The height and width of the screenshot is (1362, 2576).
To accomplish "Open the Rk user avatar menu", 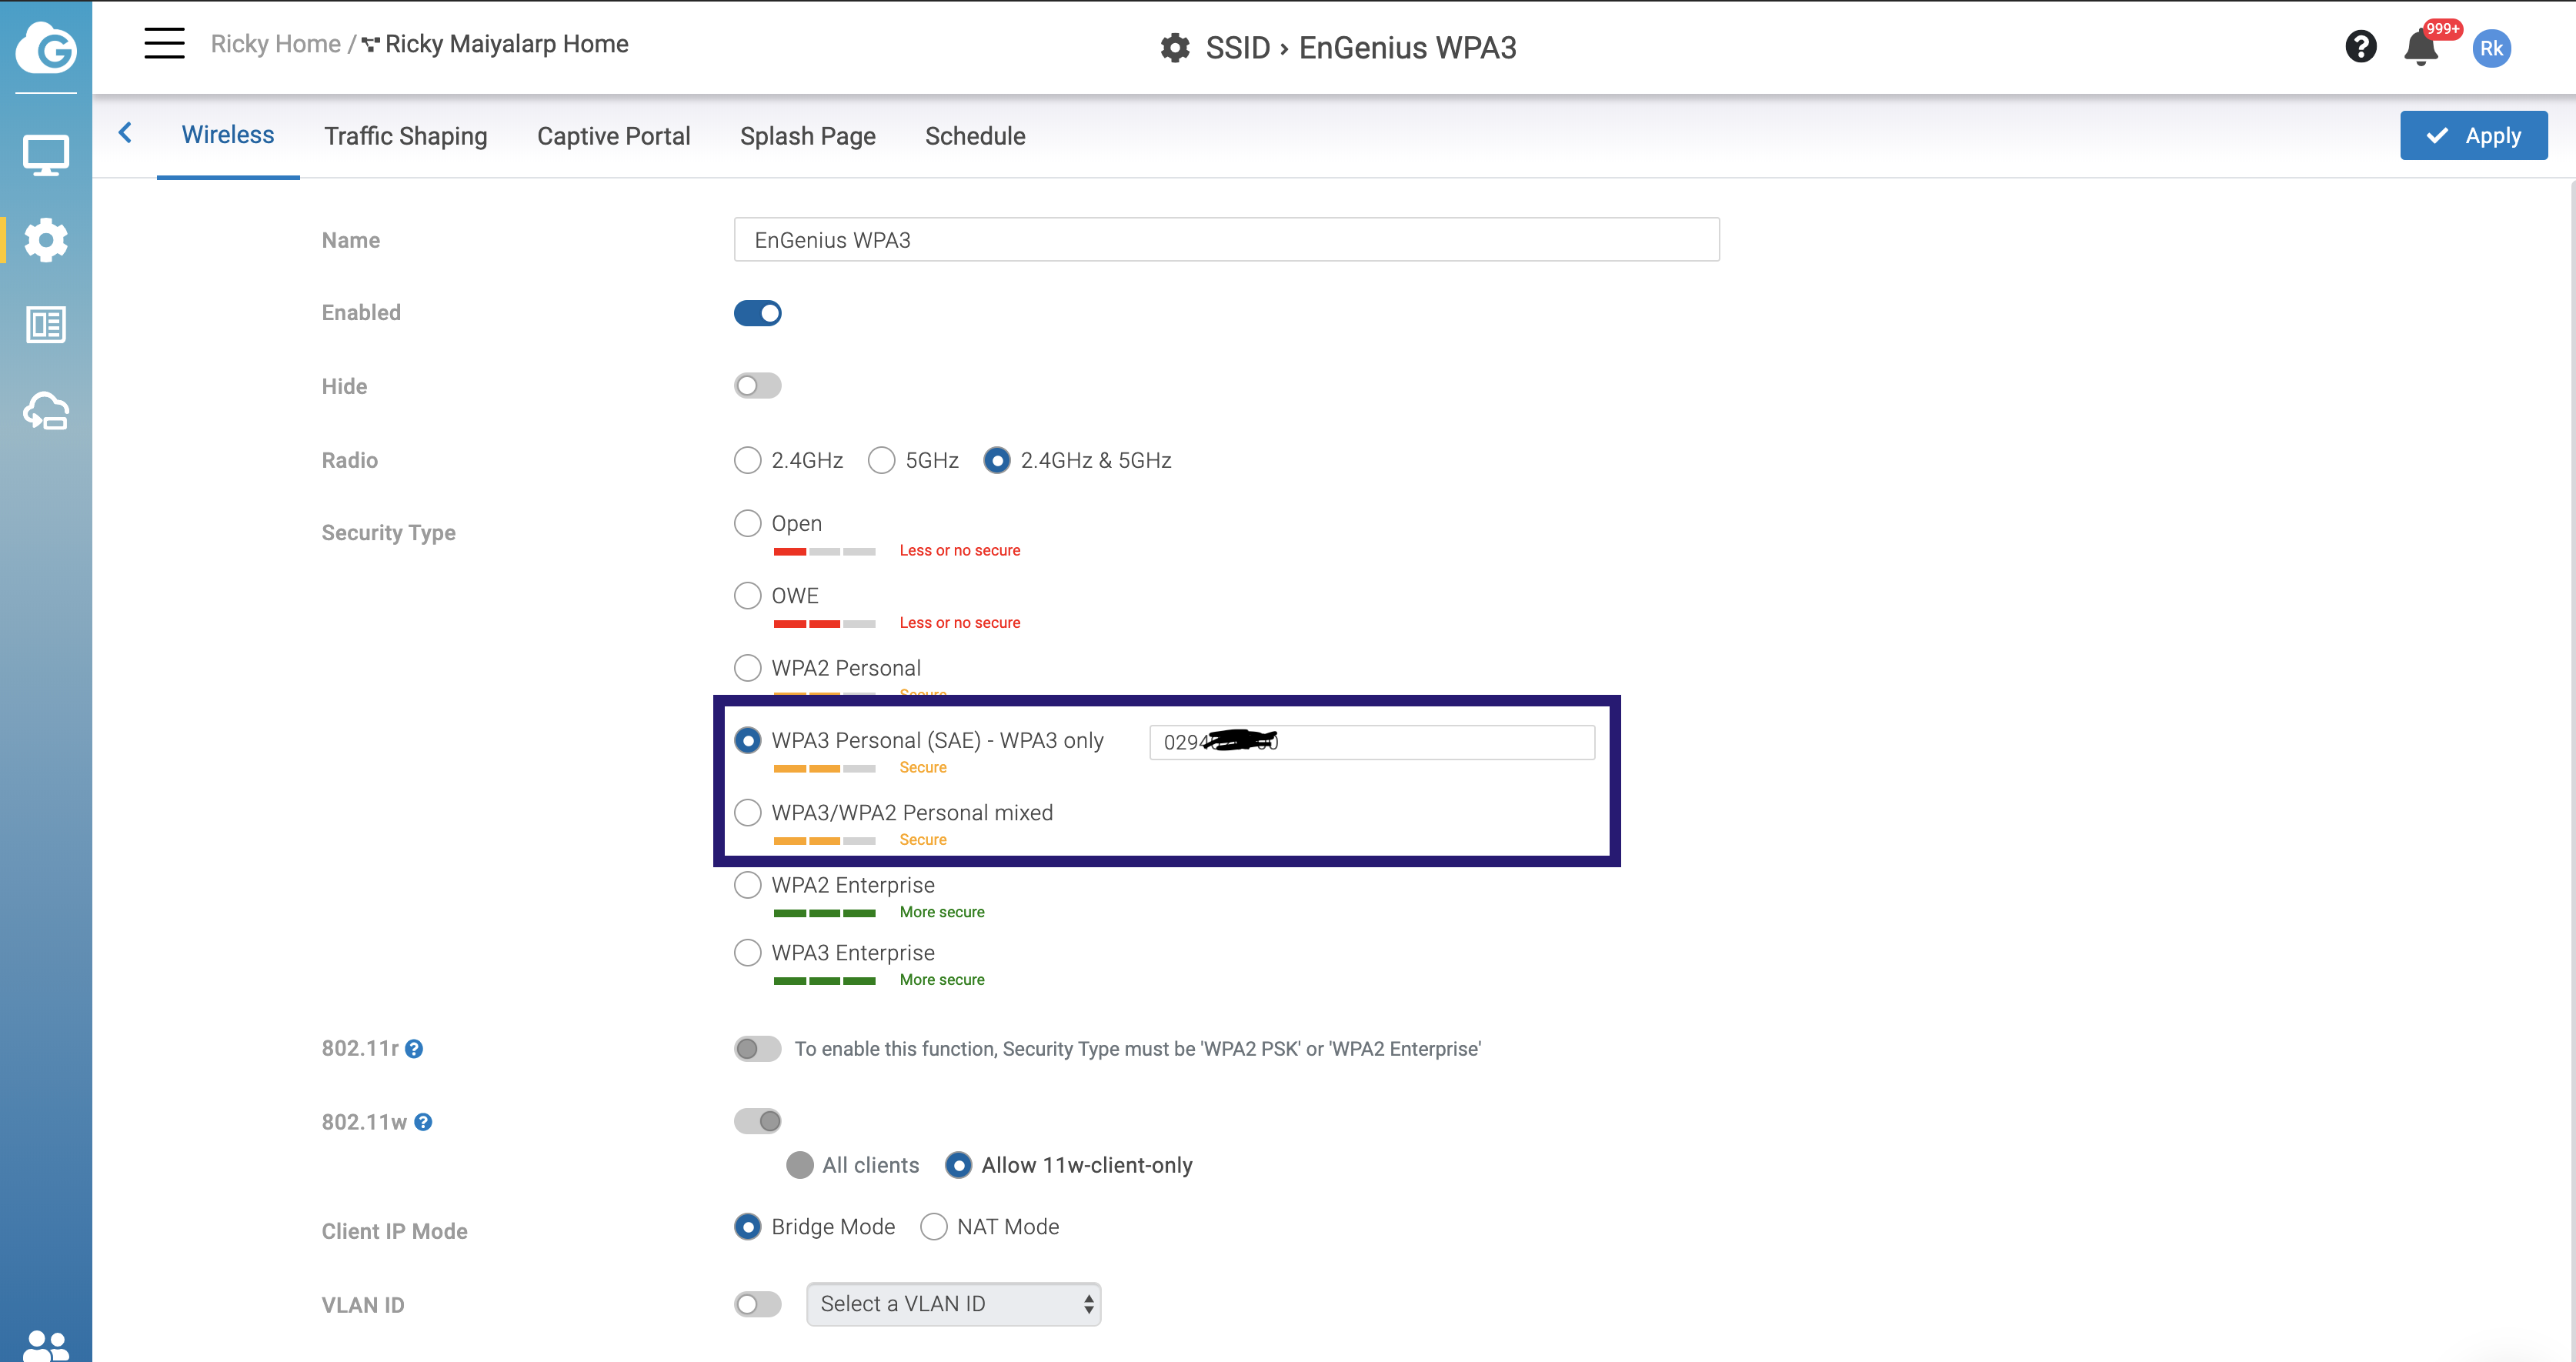I will tap(2491, 48).
